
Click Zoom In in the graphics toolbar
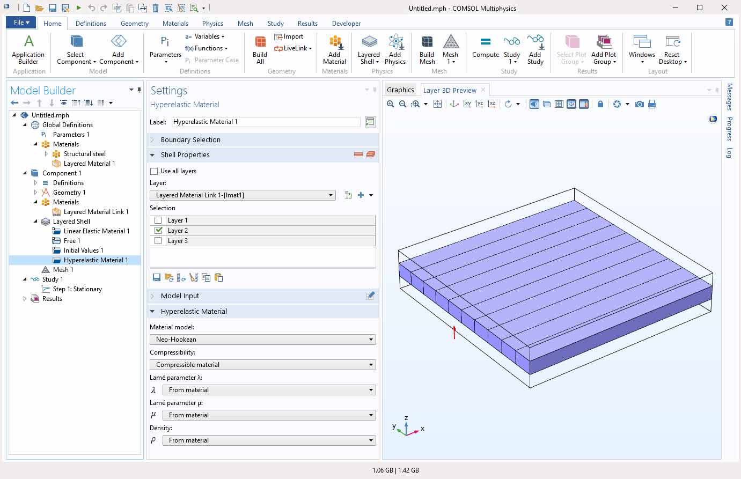click(x=391, y=104)
